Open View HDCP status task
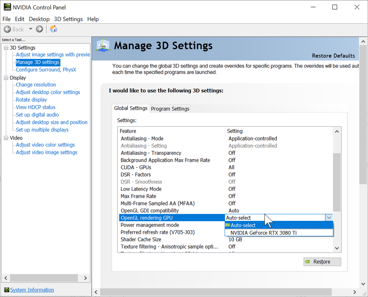368x297 pixels. (x=36, y=107)
